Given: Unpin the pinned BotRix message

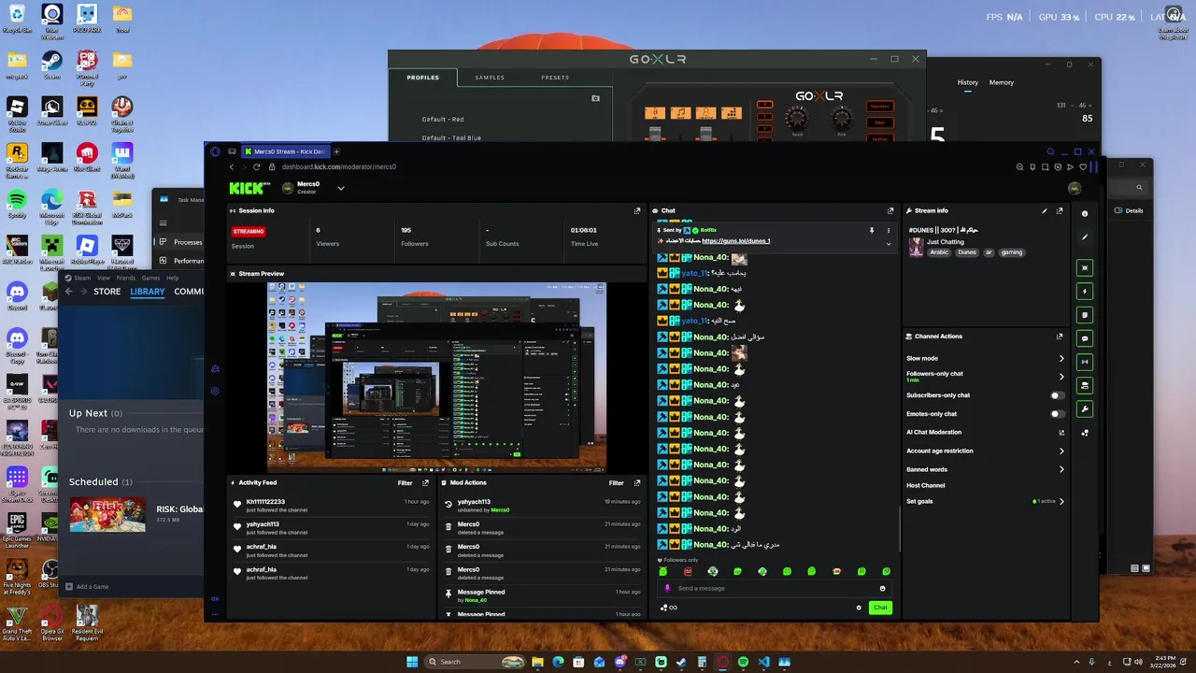Looking at the screenshot, I should (x=872, y=230).
